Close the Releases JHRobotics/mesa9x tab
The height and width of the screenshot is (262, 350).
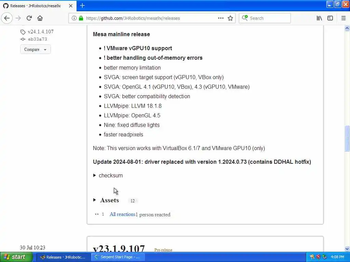pyautogui.click(x=70, y=6)
